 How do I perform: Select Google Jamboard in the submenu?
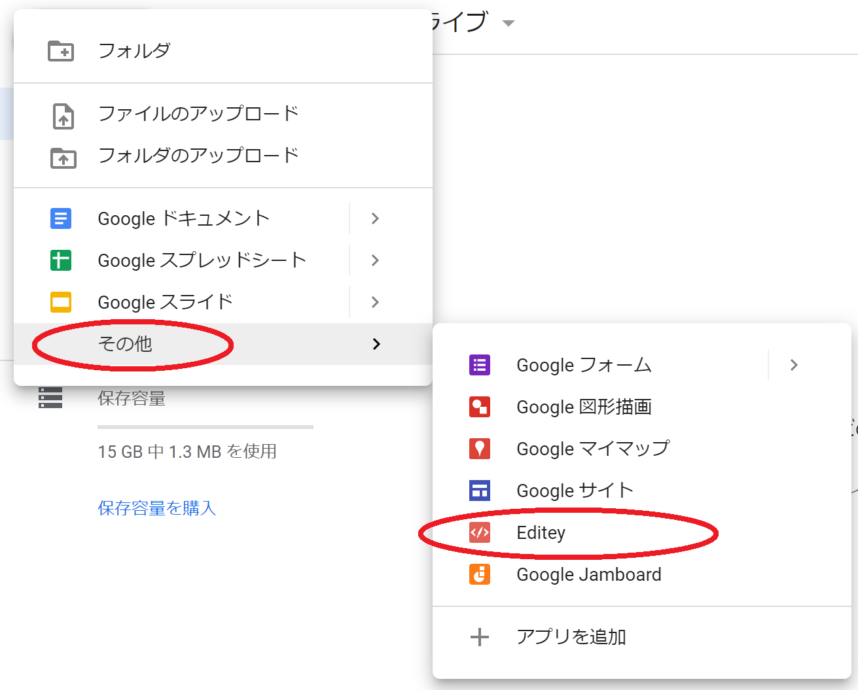click(x=642, y=574)
